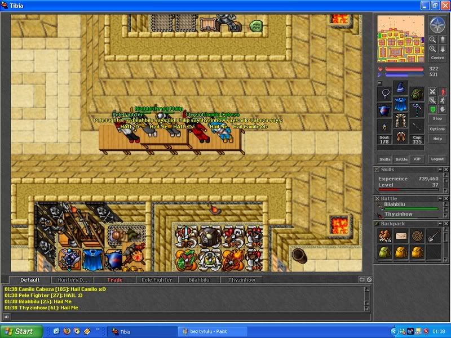Select the plate legs slot
Viewport: 451px width, 338px height.
(401, 121)
